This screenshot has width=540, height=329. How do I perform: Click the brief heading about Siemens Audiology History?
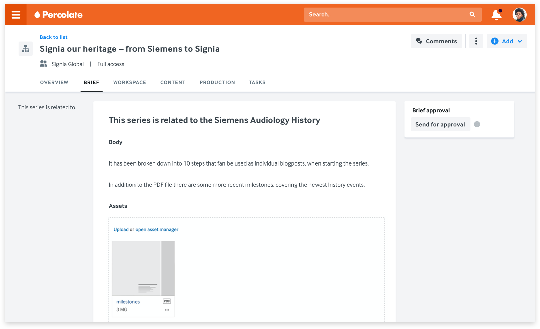click(214, 120)
